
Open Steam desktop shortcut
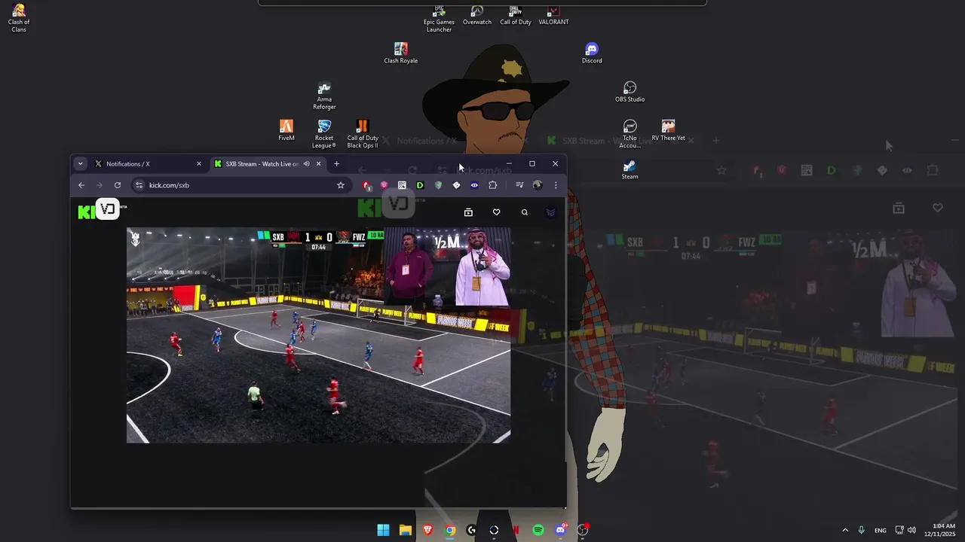tap(630, 169)
